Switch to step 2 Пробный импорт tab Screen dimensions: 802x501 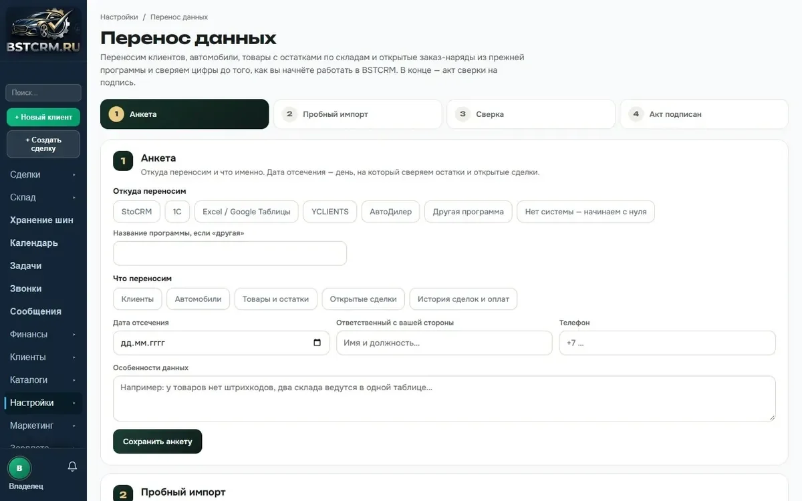tap(358, 114)
